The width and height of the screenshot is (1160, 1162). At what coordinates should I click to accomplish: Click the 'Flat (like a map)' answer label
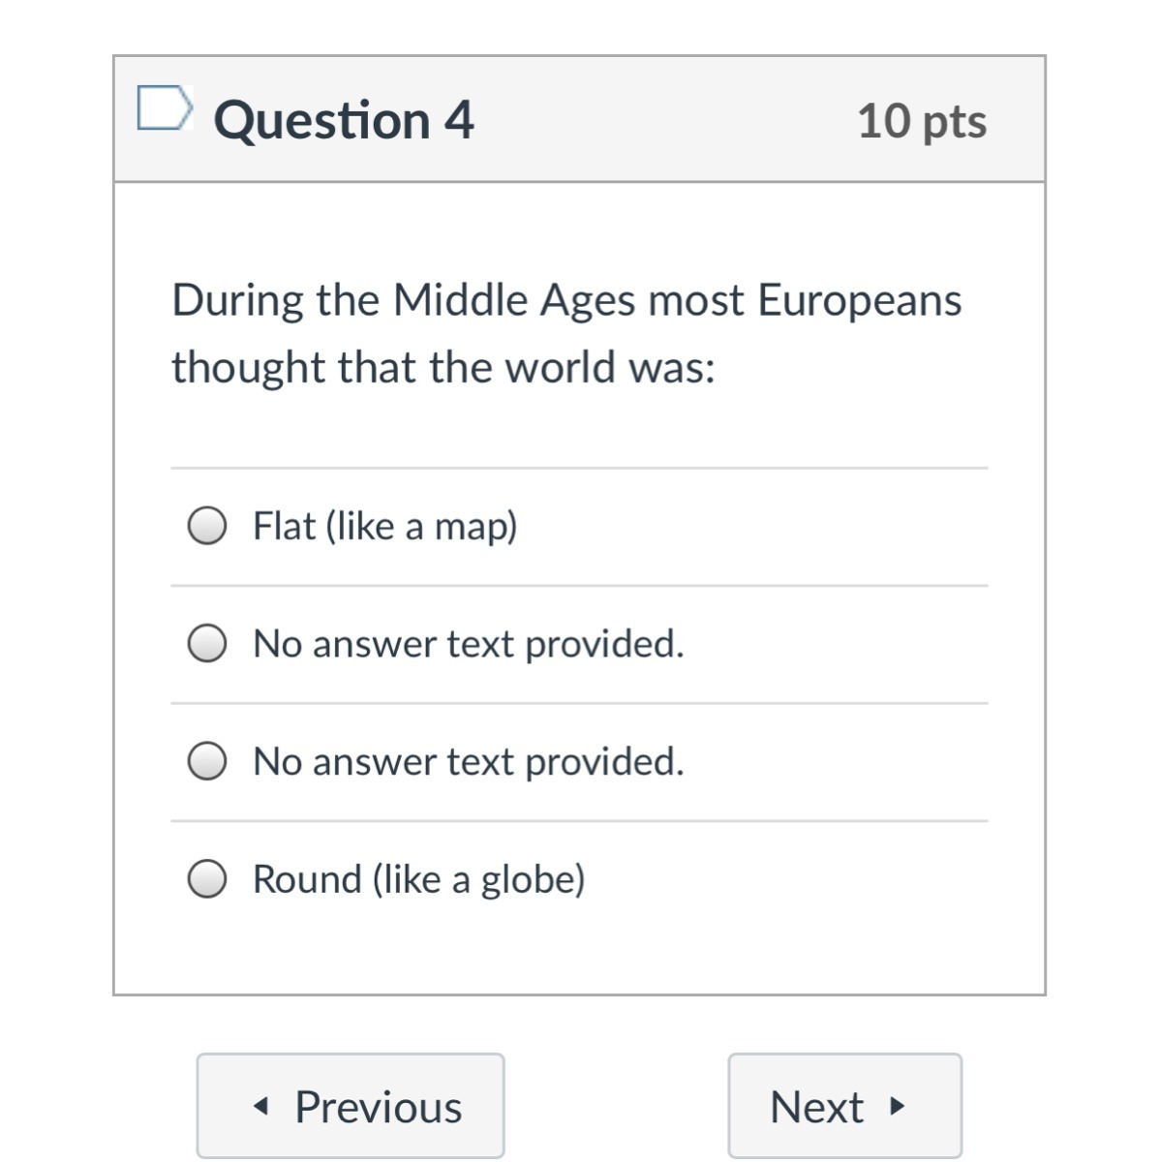(x=384, y=526)
